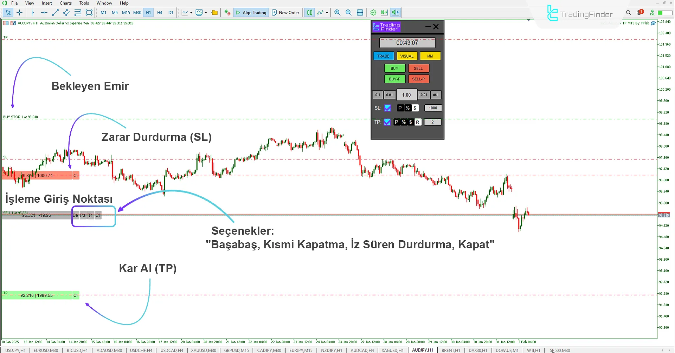Click the SL points field showing 1000

[433, 108]
